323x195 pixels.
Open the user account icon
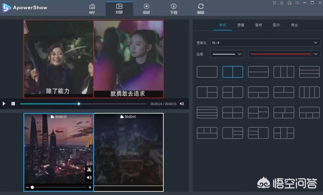(x=282, y=3)
